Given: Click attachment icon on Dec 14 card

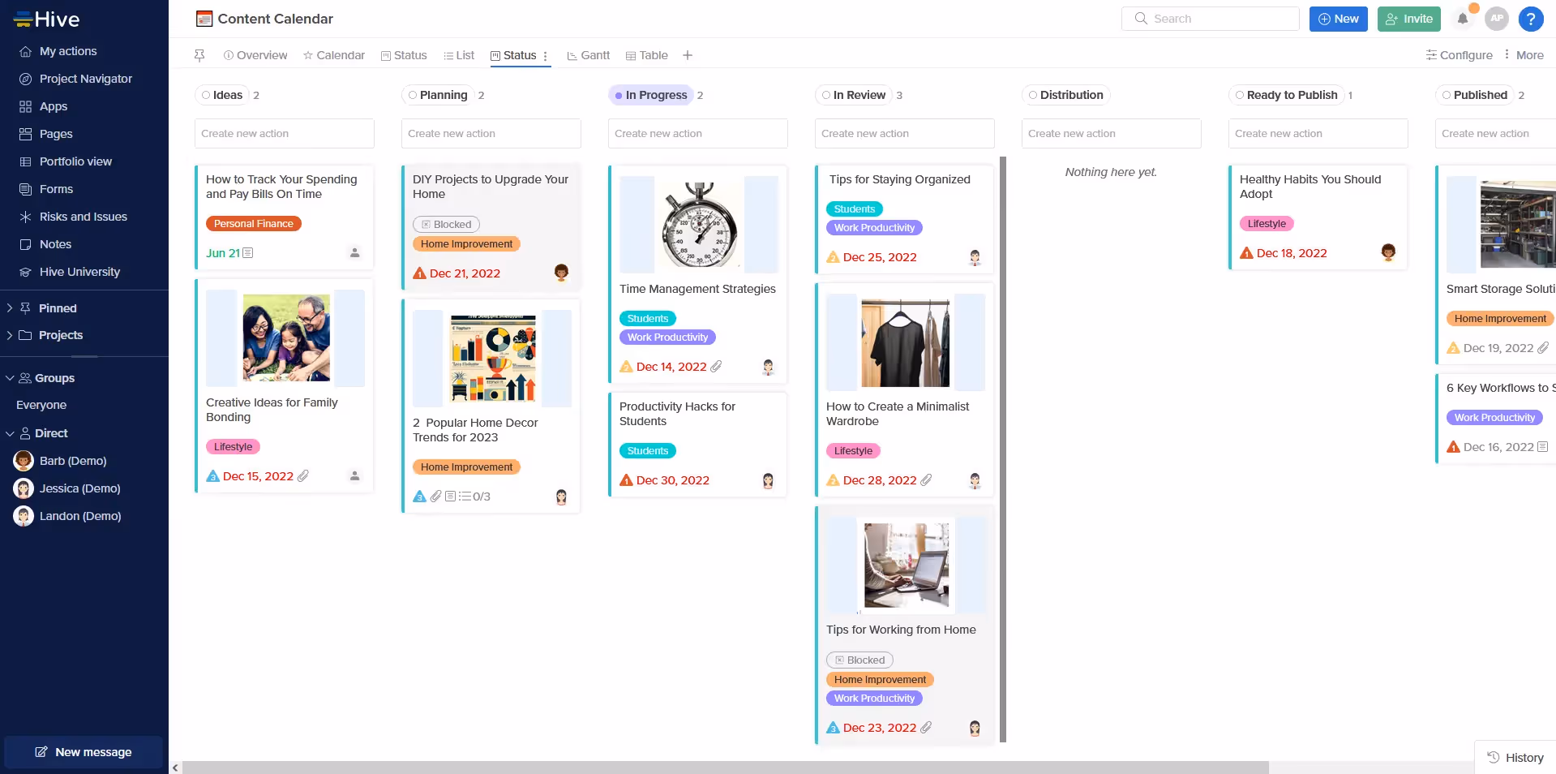Looking at the screenshot, I should [x=716, y=367].
